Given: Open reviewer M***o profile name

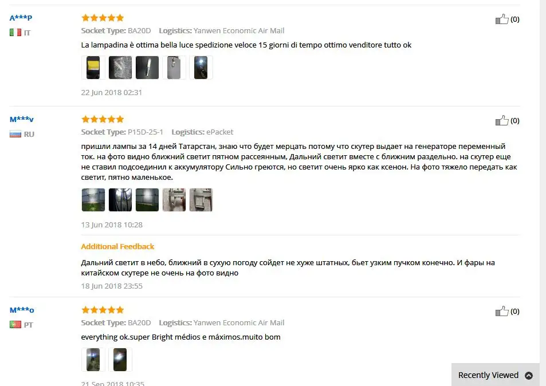Looking at the screenshot, I should [22, 310].
